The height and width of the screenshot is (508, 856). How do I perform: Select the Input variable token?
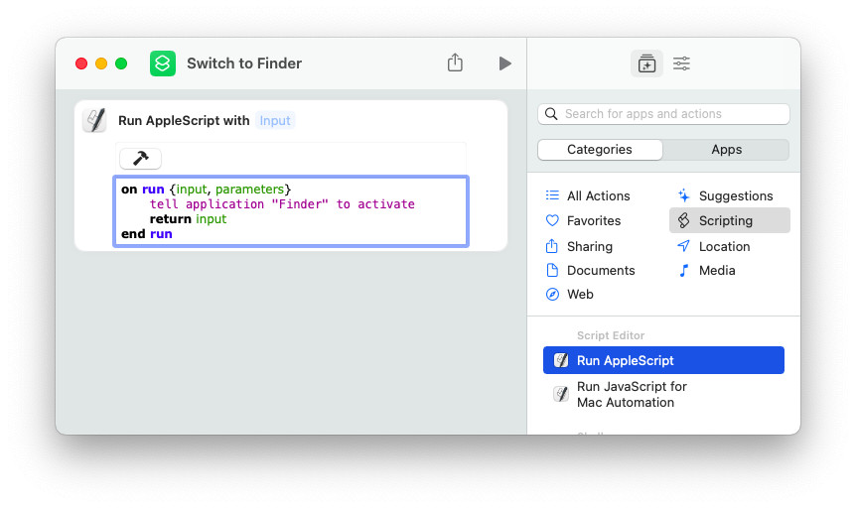[275, 121]
